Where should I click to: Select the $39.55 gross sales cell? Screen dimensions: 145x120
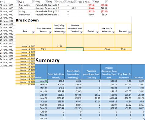[x=44, y=49]
